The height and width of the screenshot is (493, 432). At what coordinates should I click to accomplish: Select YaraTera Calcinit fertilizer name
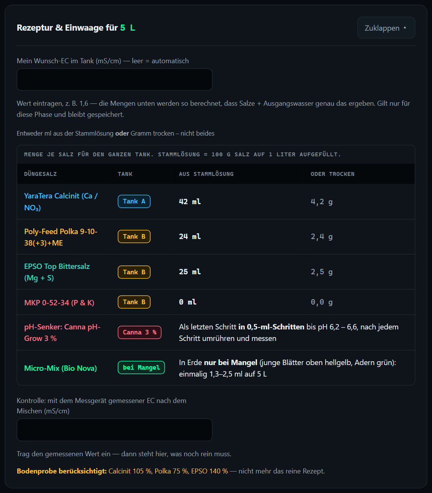(61, 201)
